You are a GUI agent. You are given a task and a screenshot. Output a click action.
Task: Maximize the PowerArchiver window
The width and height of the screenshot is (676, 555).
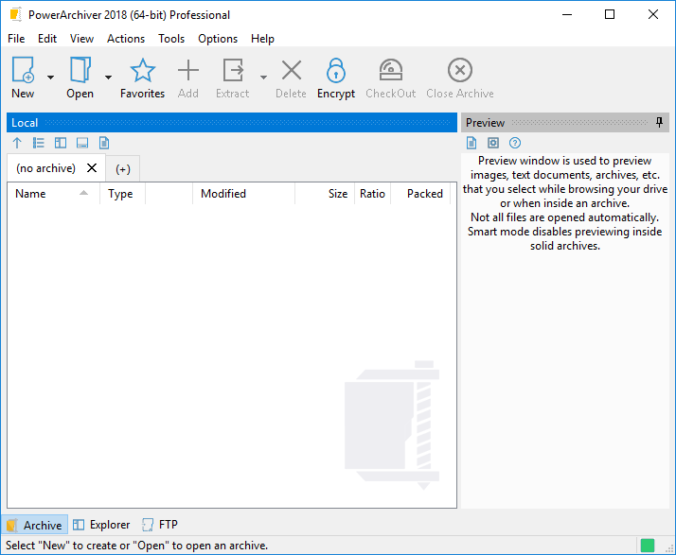610,14
